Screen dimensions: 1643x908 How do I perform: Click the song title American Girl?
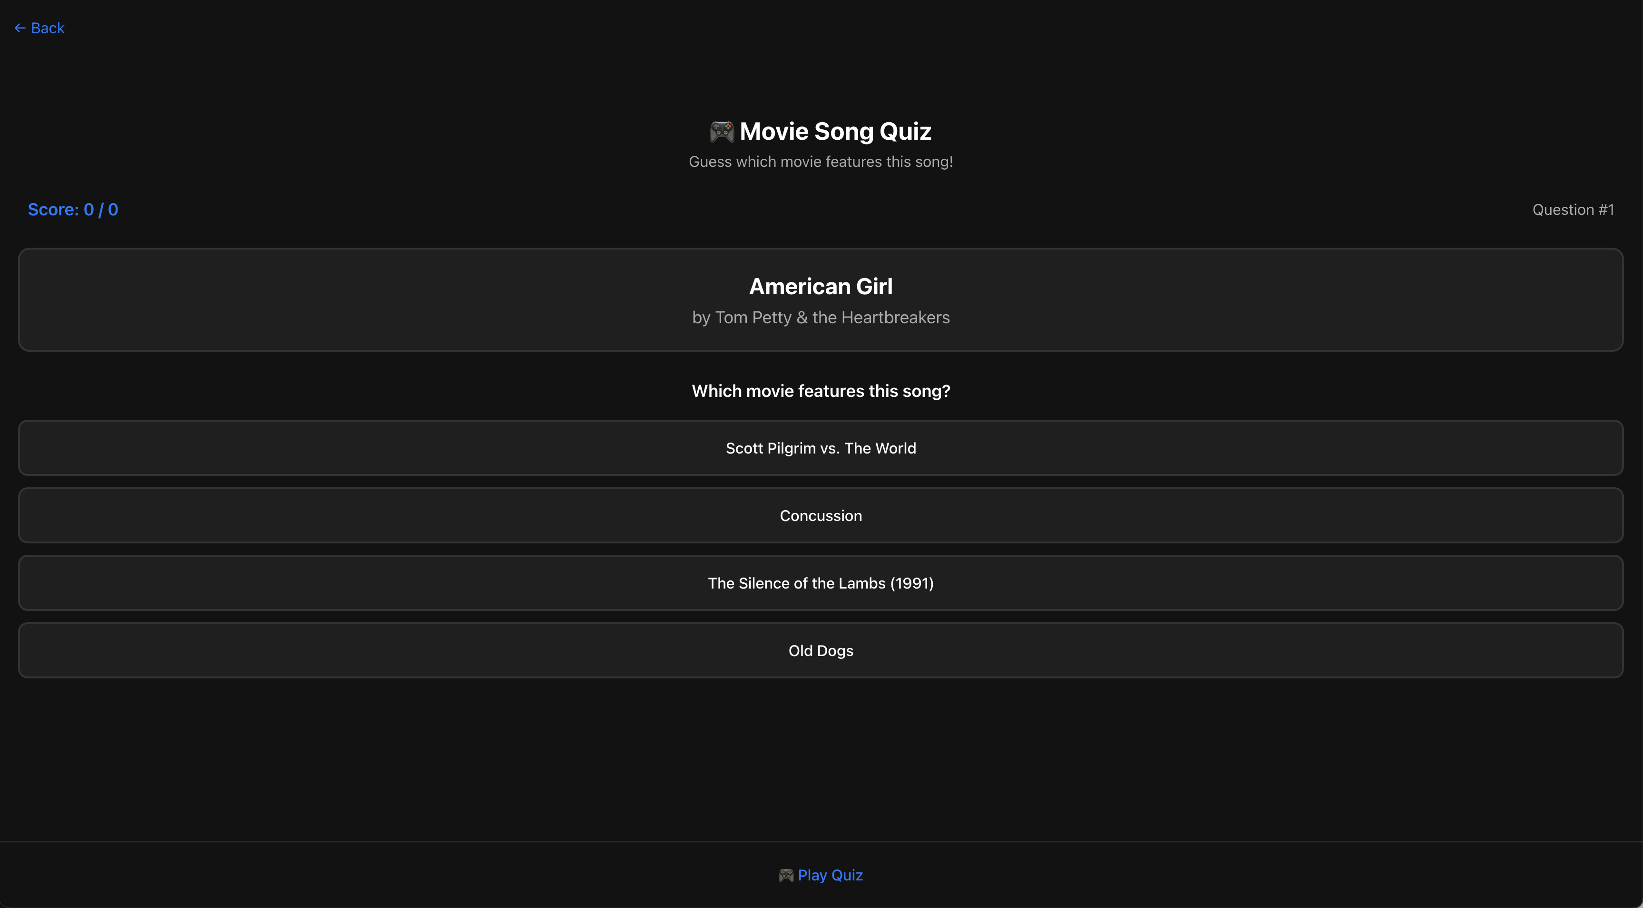pos(821,286)
